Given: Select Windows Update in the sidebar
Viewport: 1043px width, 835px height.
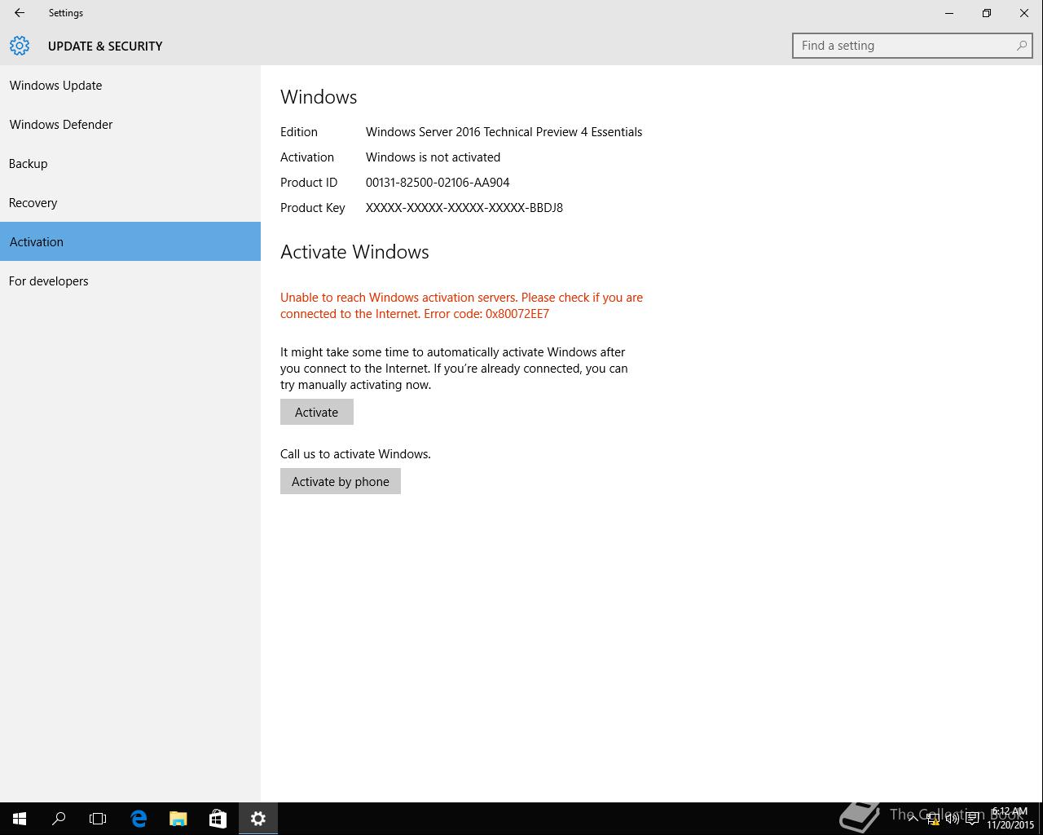Looking at the screenshot, I should 130,85.
